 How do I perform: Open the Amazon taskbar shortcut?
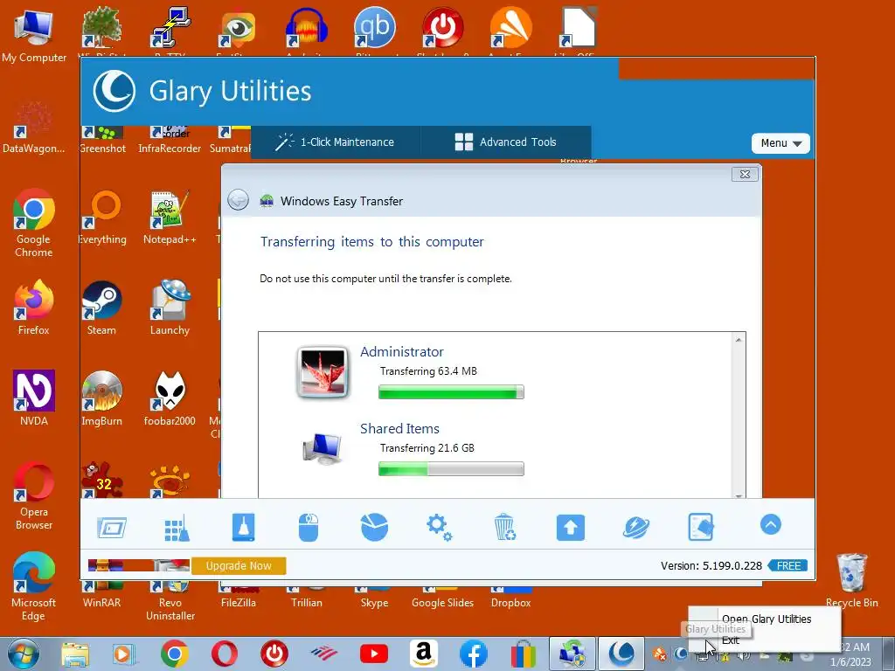[x=424, y=654]
